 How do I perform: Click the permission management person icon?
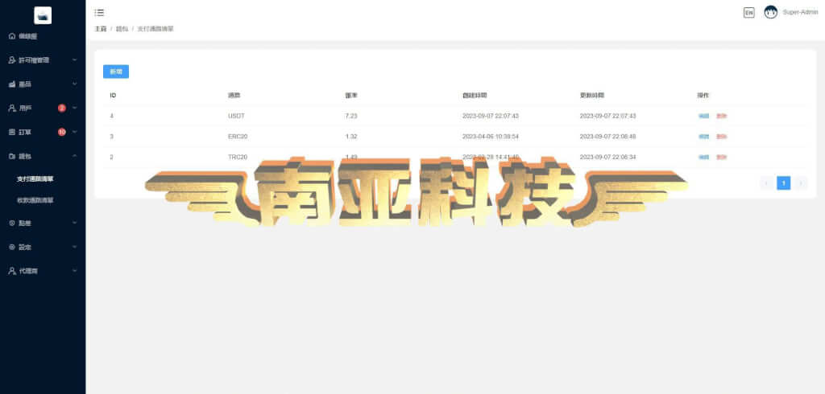coord(12,60)
